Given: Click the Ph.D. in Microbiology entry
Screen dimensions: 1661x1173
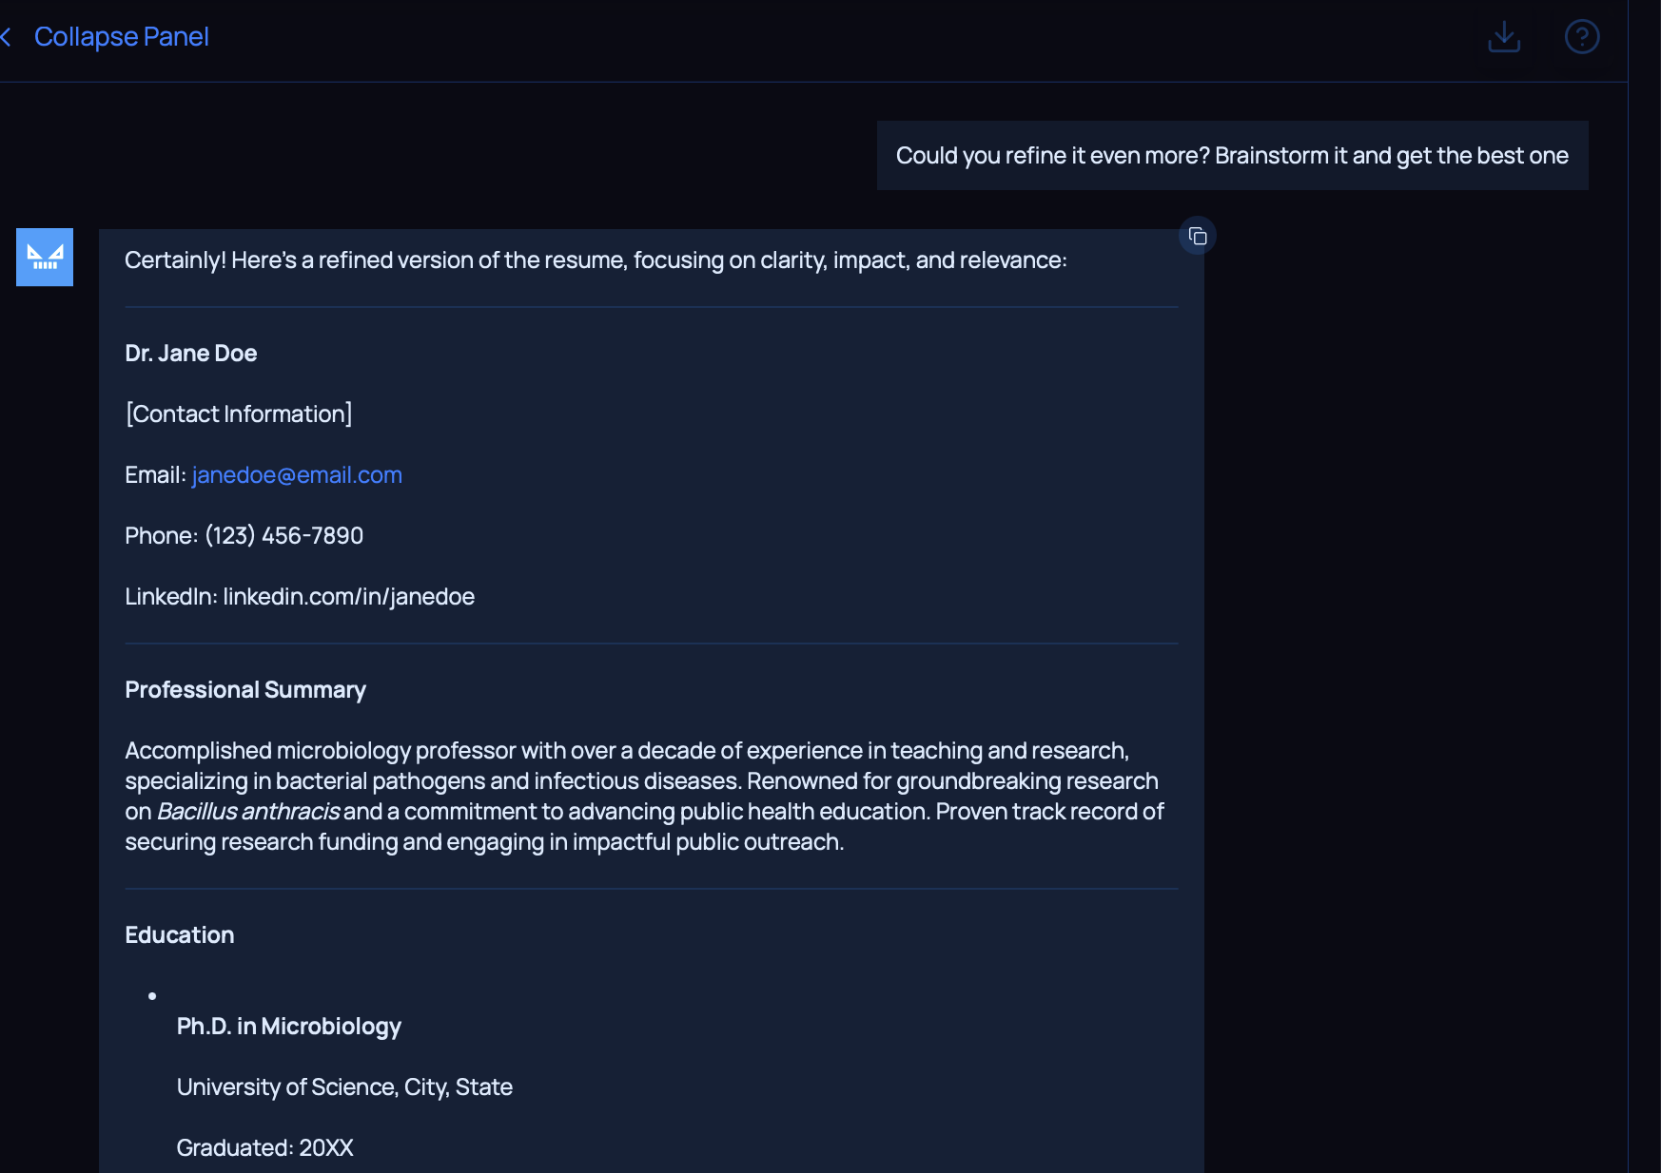Looking at the screenshot, I should click(288, 1027).
